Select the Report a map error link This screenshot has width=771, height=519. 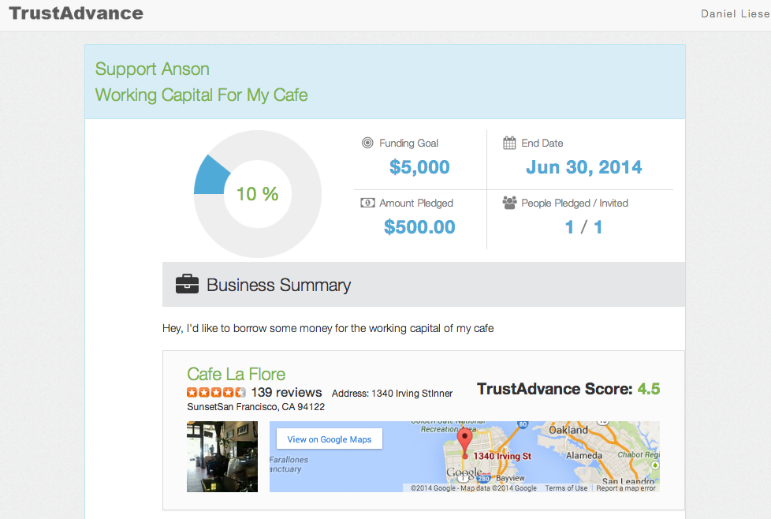[x=626, y=488]
